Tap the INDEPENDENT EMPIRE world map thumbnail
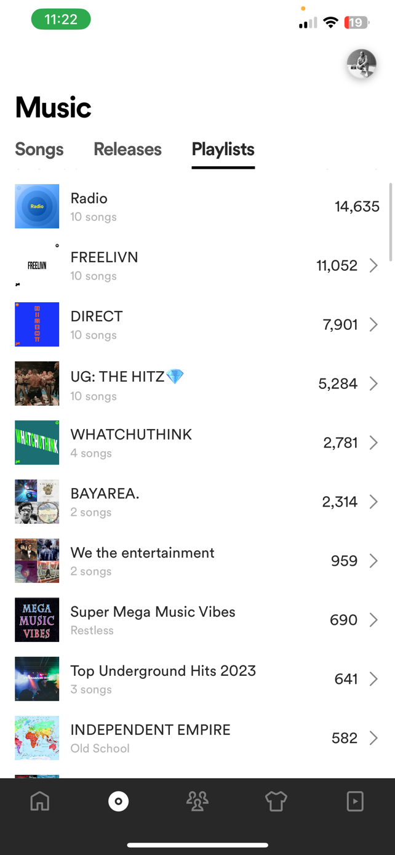The image size is (395, 855). click(37, 738)
